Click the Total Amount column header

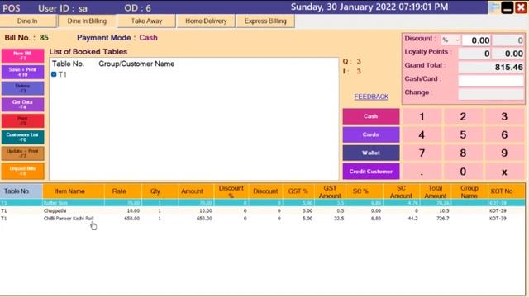pyautogui.click(x=436, y=191)
